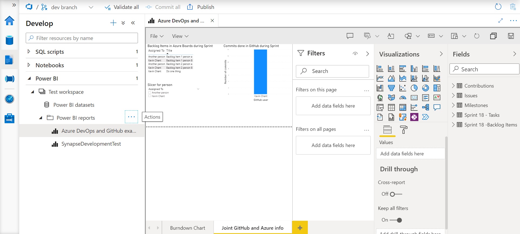Select the map globe visualization

tap(380, 98)
